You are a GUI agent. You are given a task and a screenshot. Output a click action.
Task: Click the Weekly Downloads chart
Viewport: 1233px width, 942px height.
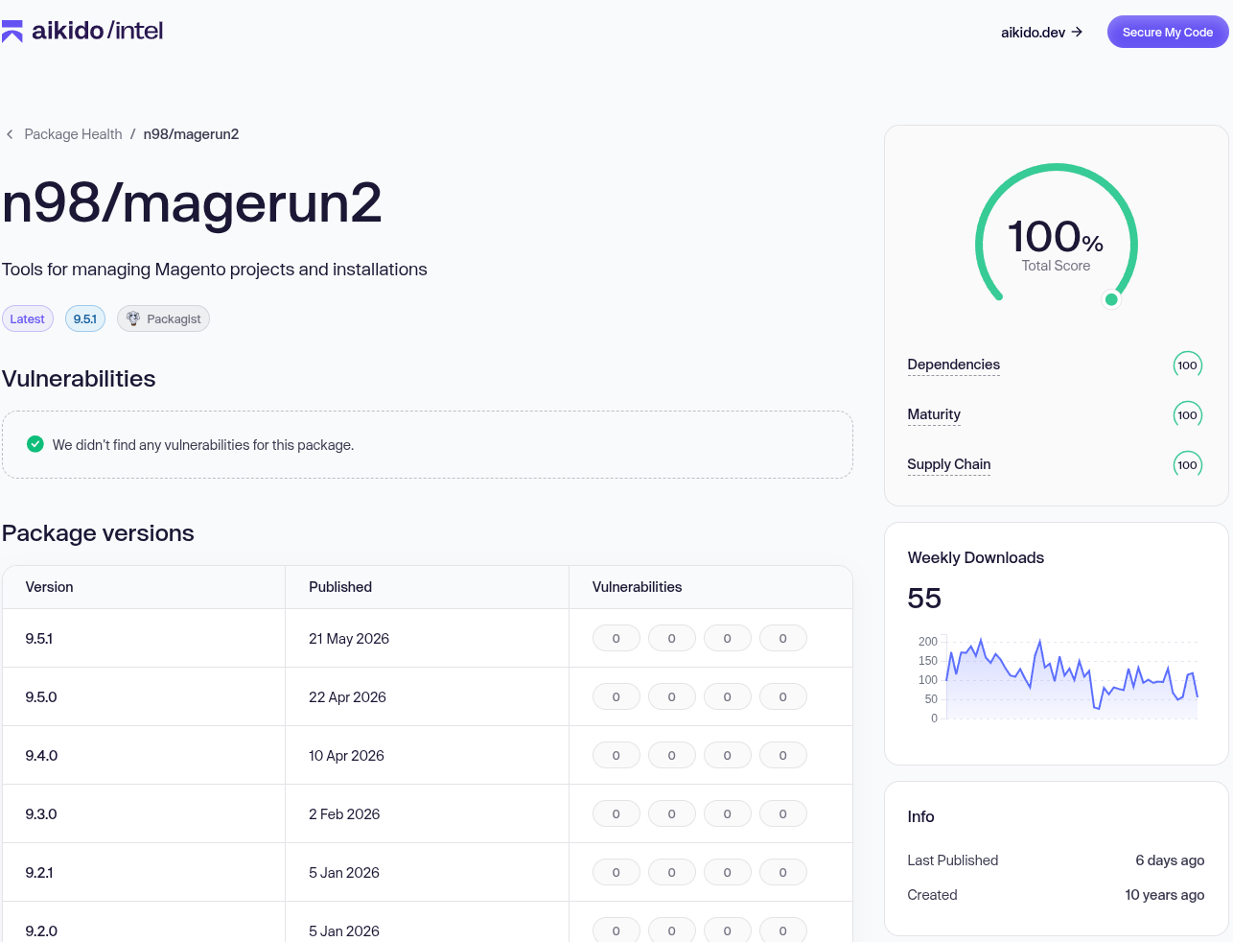coord(1058,679)
